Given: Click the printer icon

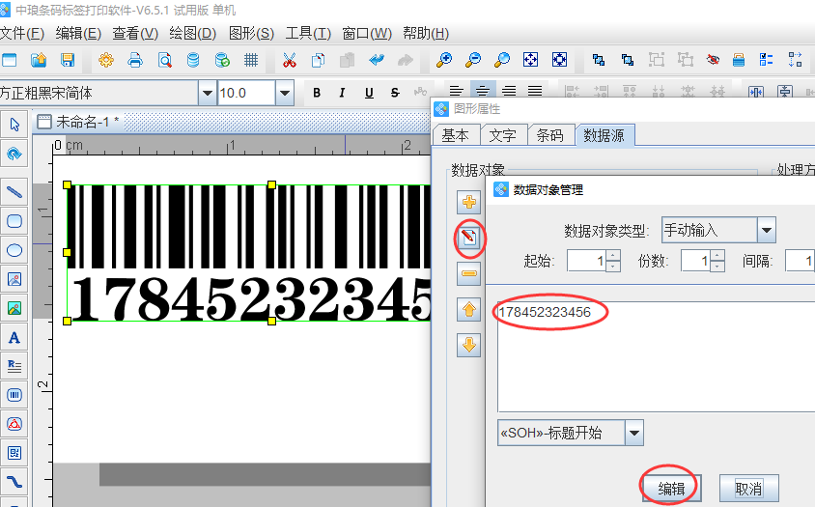Looking at the screenshot, I should tap(135, 60).
